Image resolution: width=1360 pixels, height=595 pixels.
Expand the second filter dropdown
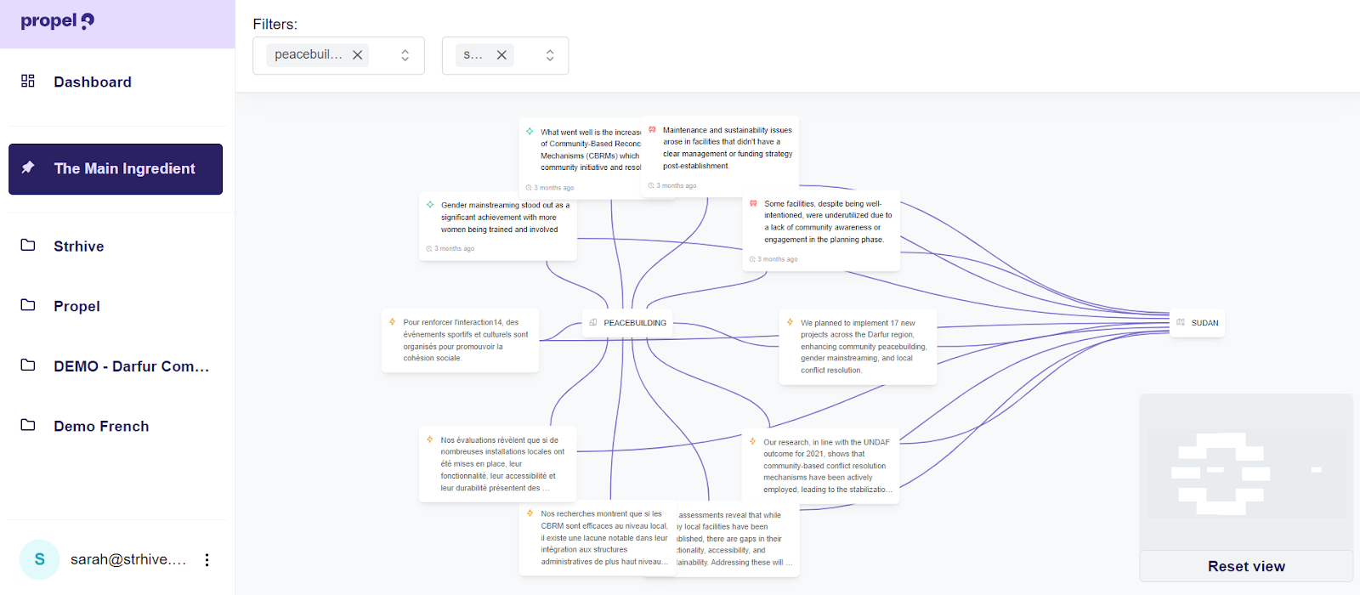pos(550,55)
